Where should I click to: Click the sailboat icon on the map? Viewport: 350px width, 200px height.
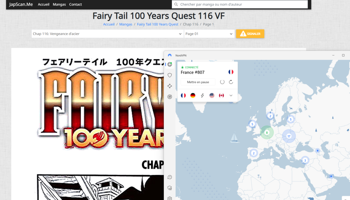click(x=234, y=138)
